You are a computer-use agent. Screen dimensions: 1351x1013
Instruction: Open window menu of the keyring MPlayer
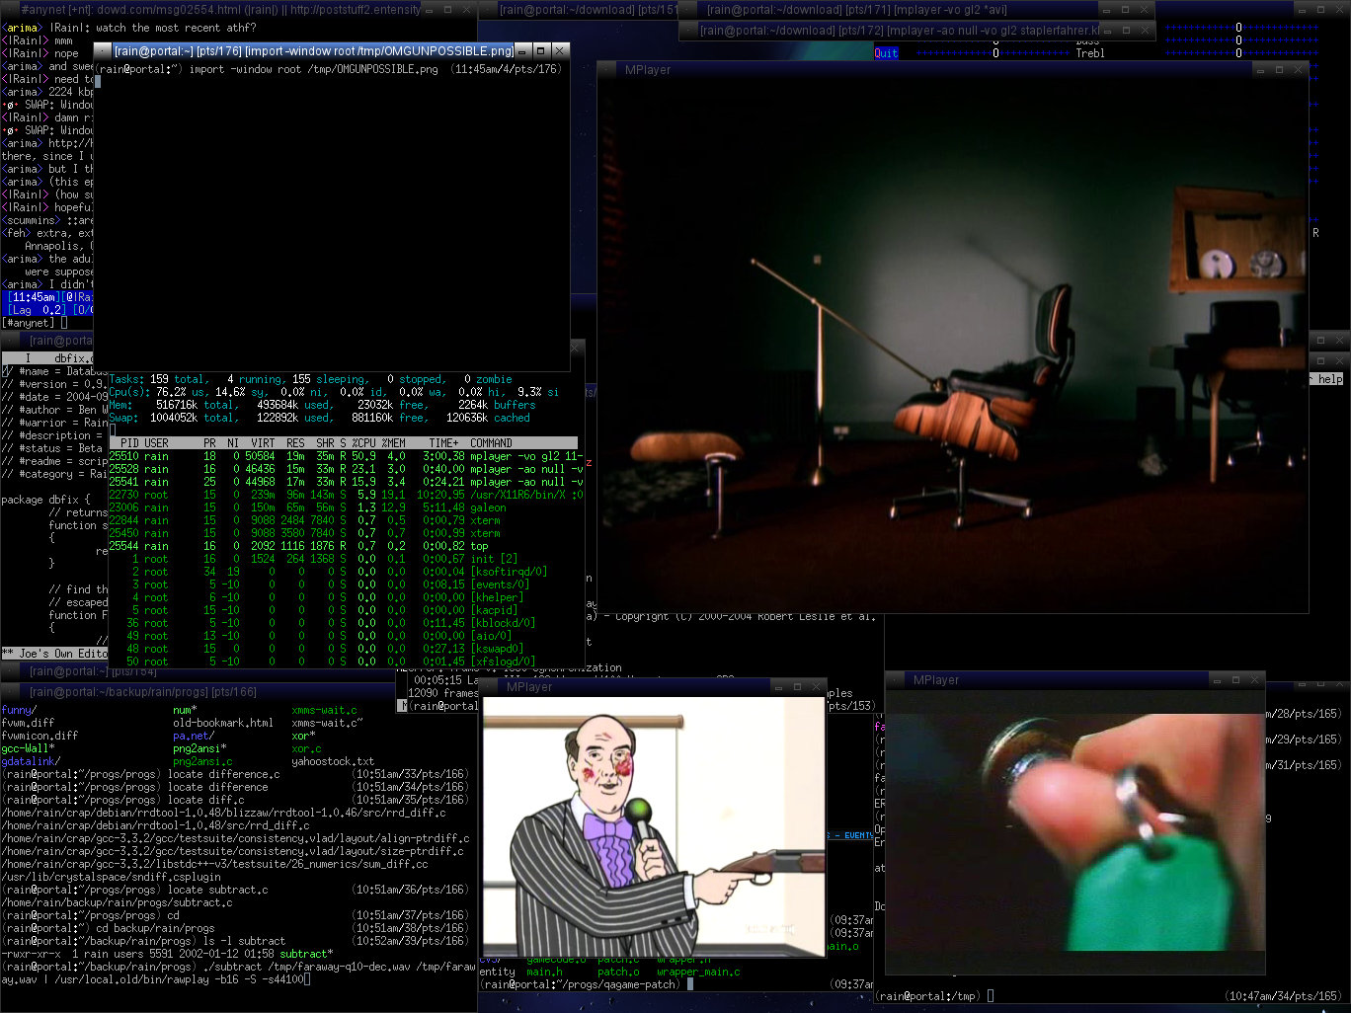896,680
